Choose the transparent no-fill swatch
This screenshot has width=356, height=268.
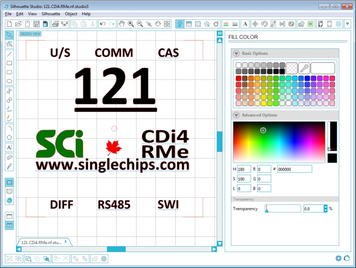click(291, 68)
